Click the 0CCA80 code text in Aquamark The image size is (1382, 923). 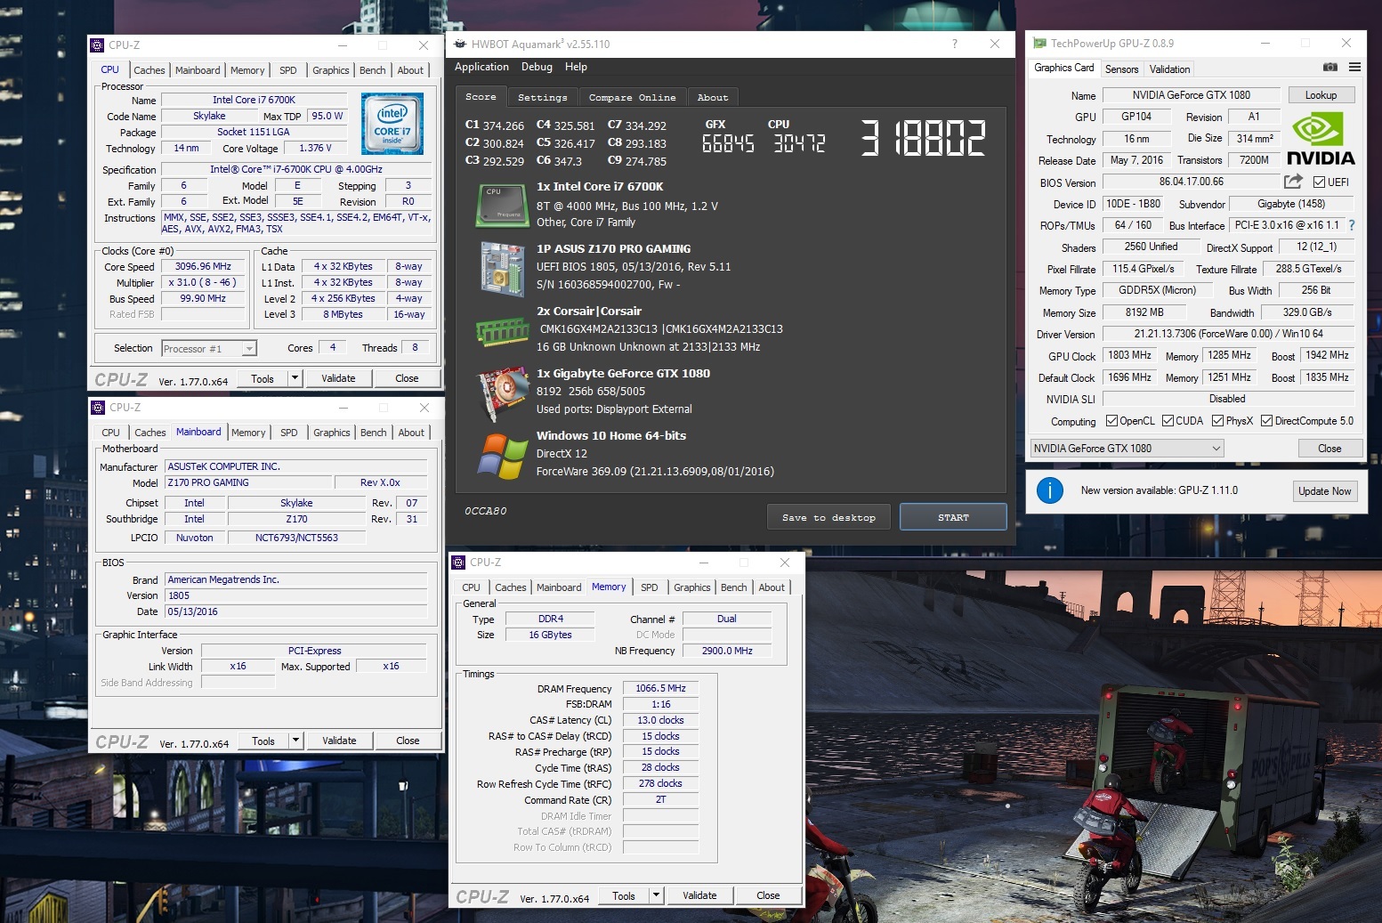click(x=486, y=511)
